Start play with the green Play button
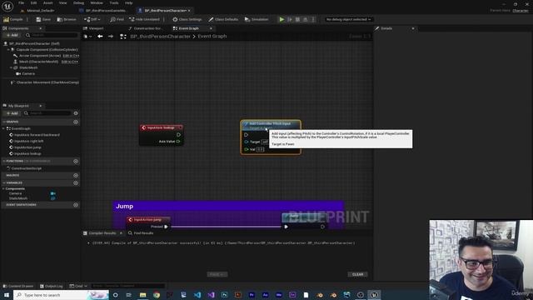533x300 pixels. tap(281, 19)
